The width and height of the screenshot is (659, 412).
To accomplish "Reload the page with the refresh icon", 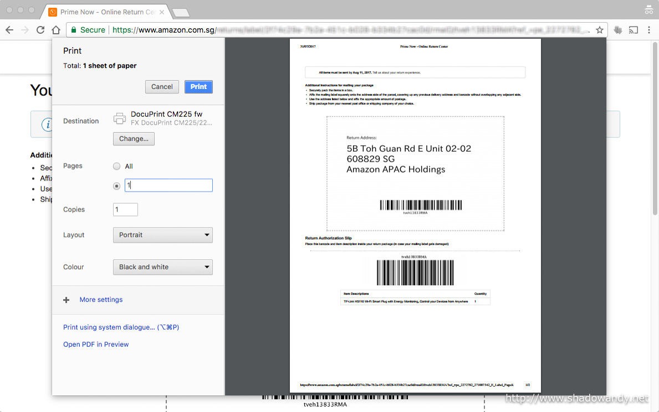I will 40,30.
